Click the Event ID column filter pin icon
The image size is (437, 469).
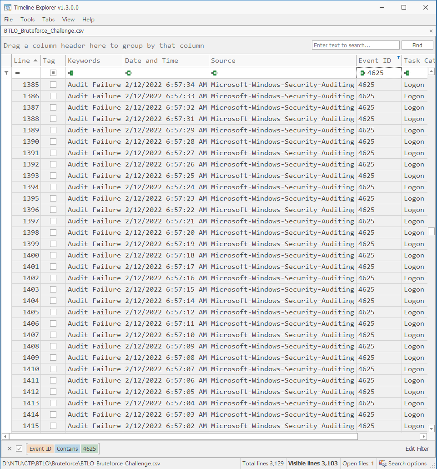point(398,57)
